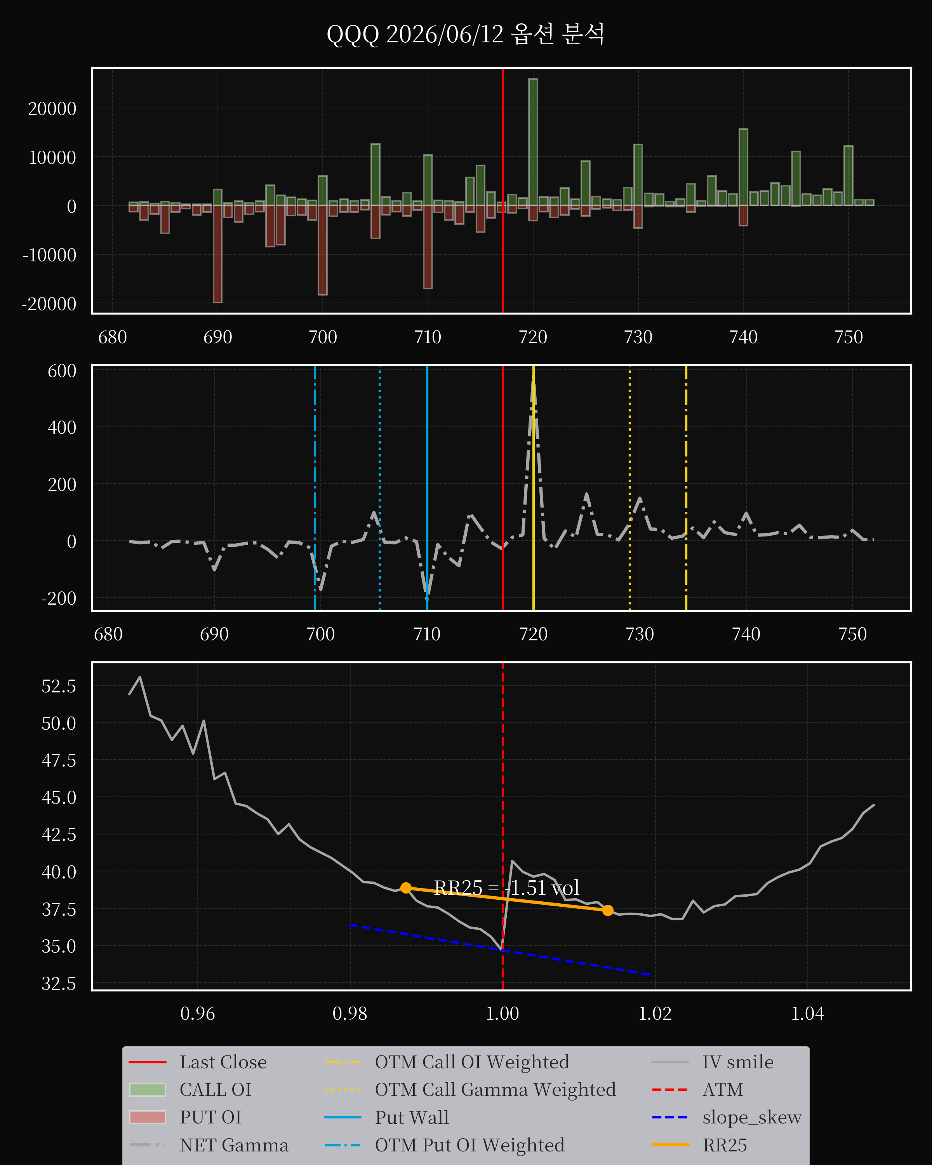
Task: Click the NET Gamma legend label
Action: pos(234,1144)
